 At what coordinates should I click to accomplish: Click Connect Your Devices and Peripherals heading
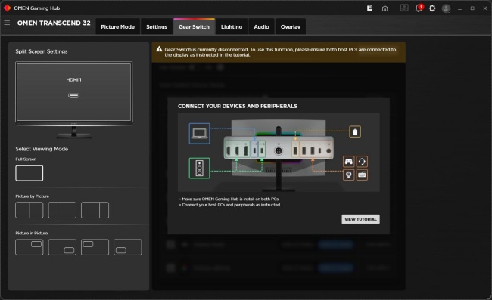tap(238, 106)
